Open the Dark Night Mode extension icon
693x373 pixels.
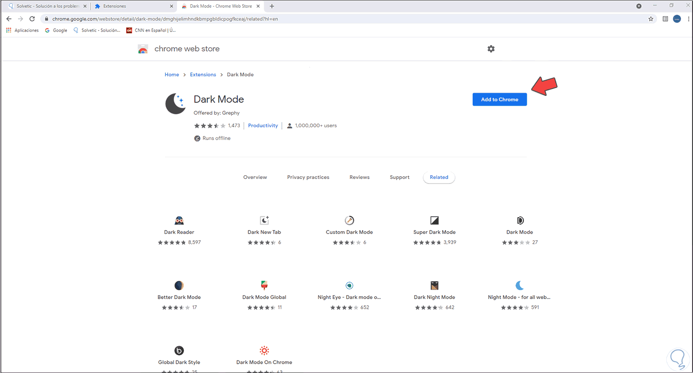pyautogui.click(x=434, y=285)
